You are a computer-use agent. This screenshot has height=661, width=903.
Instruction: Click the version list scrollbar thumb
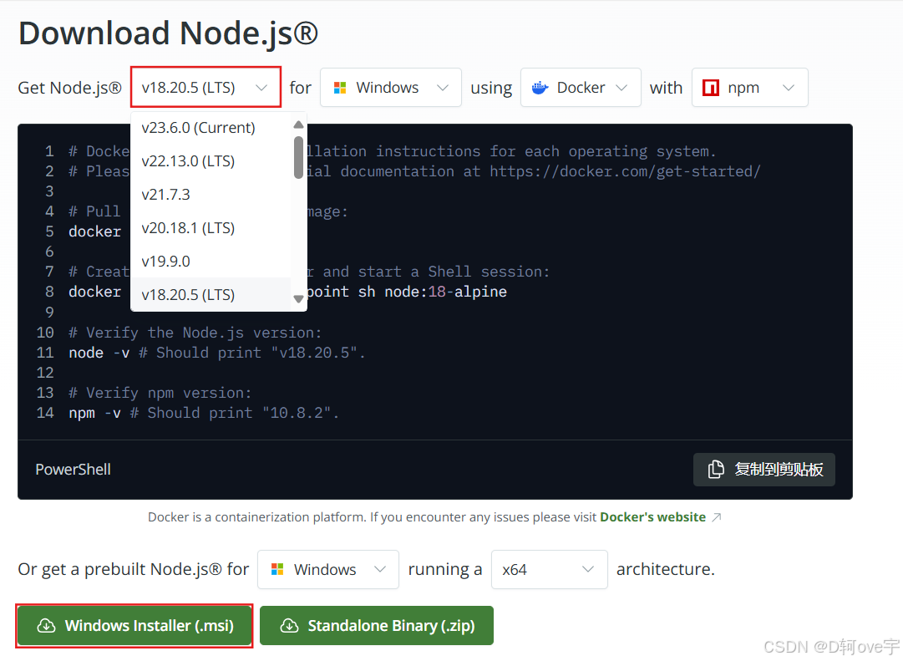(298, 157)
